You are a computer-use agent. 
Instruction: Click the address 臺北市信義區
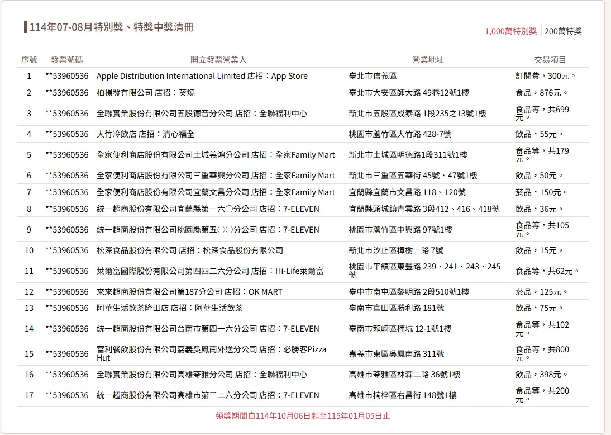373,76
